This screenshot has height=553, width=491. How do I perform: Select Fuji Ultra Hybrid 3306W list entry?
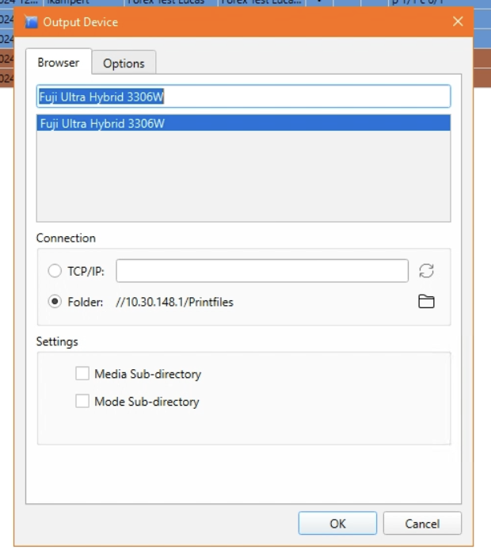(244, 123)
